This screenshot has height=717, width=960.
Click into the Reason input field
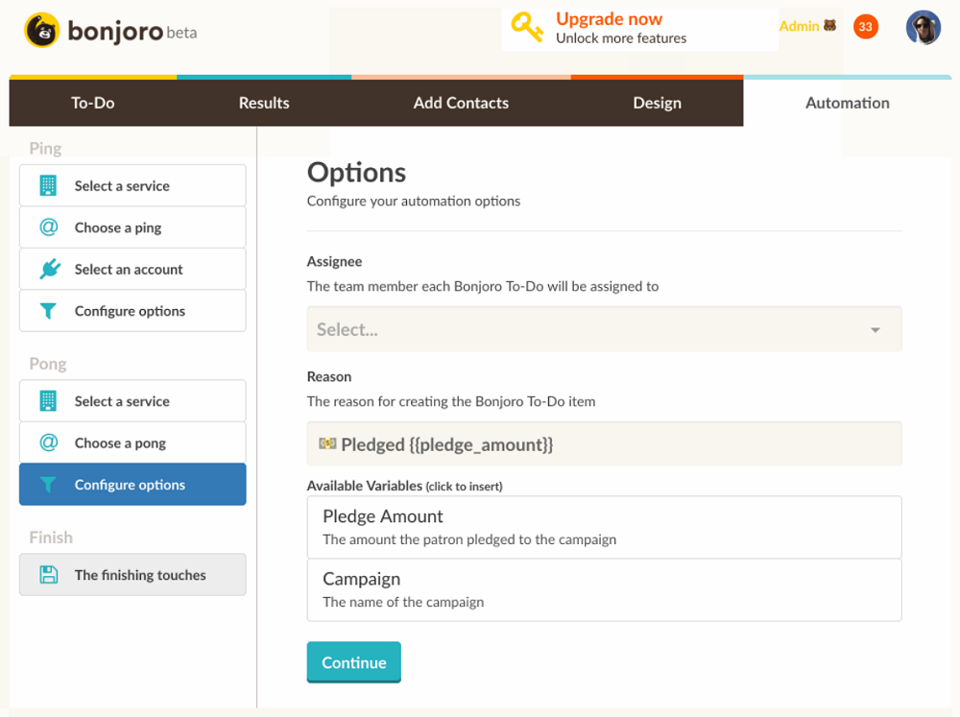pyautogui.click(x=604, y=443)
